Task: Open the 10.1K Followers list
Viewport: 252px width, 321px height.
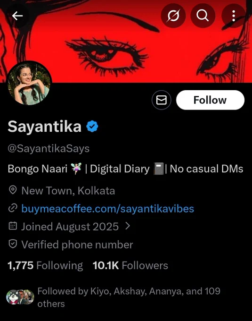Action: [x=130, y=265]
